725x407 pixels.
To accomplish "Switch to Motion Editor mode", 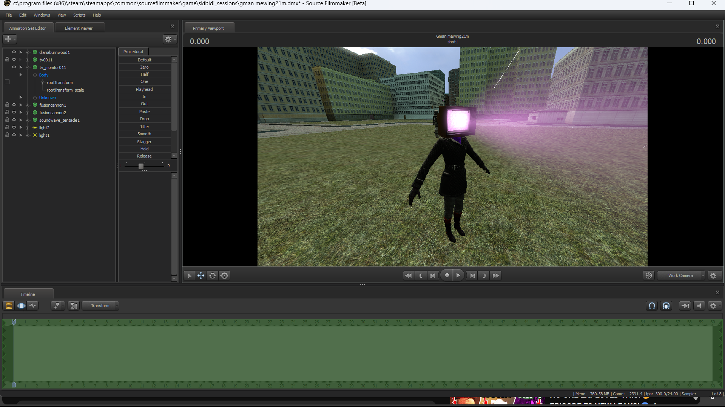I will pyautogui.click(x=21, y=306).
